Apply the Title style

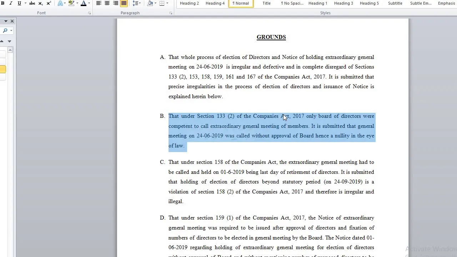(x=267, y=3)
